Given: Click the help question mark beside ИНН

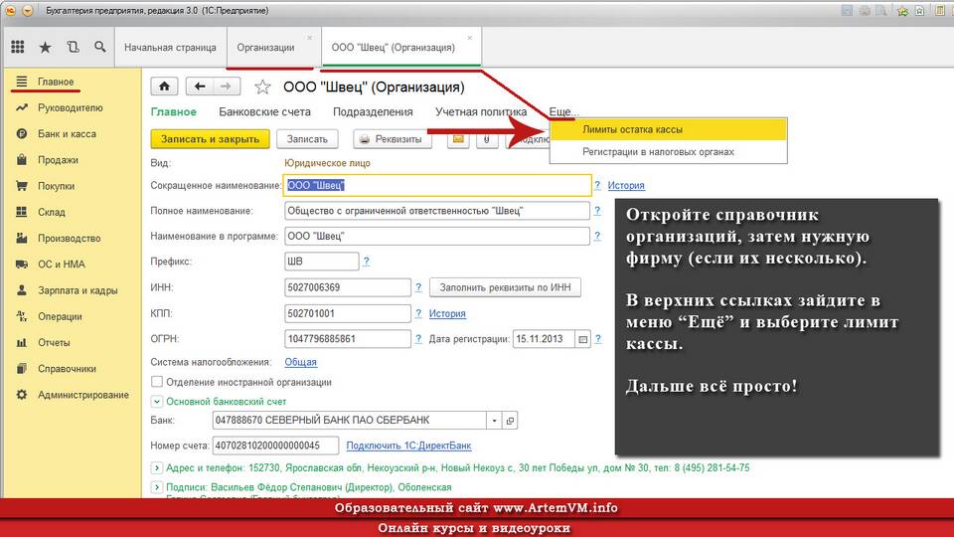Looking at the screenshot, I should (418, 287).
